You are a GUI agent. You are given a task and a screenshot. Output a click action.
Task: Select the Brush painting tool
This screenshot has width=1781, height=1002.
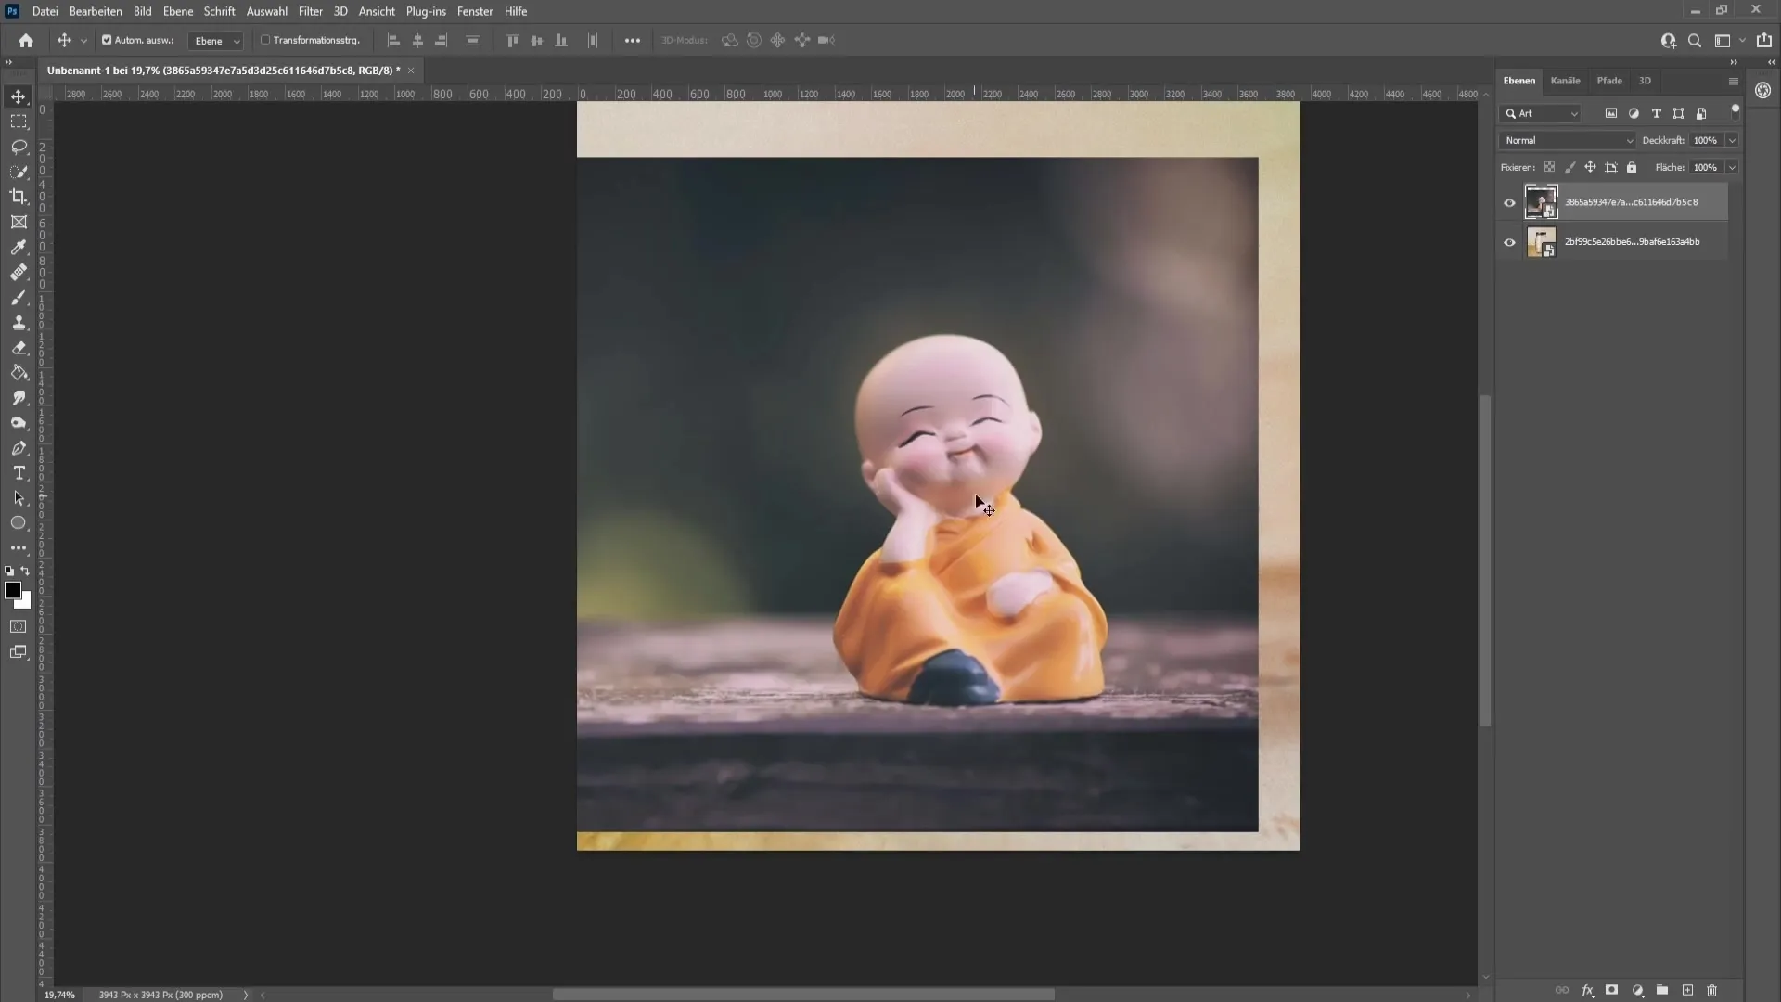[x=19, y=297]
